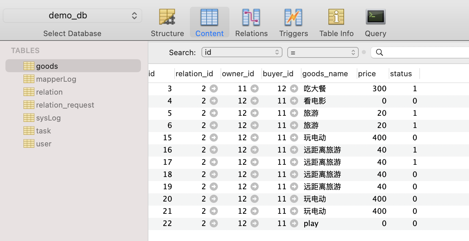Sort by the goods_name column header
Screen dimensions: 469x241
pyautogui.click(x=329, y=74)
